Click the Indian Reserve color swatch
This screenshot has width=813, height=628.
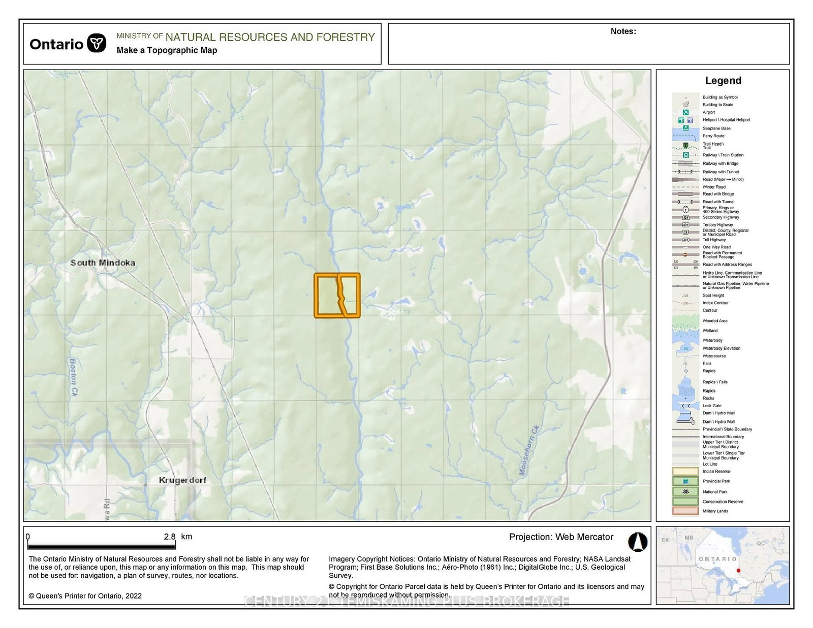[x=685, y=471]
